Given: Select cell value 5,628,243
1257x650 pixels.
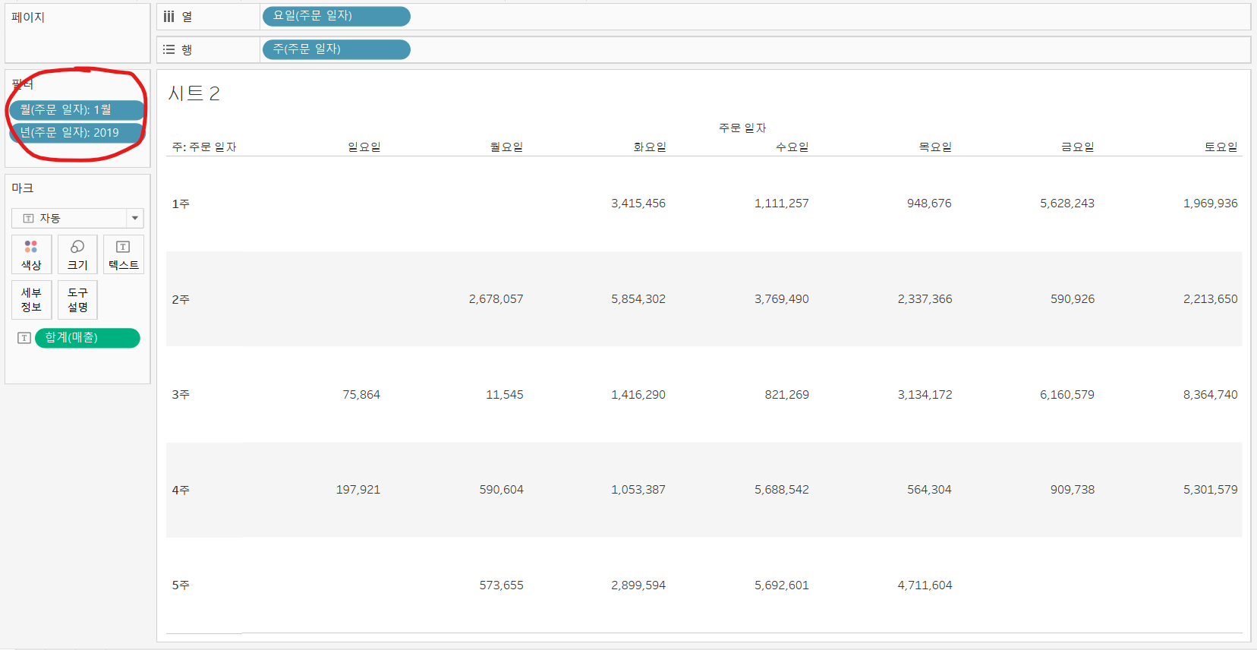Looking at the screenshot, I should (x=1067, y=204).
